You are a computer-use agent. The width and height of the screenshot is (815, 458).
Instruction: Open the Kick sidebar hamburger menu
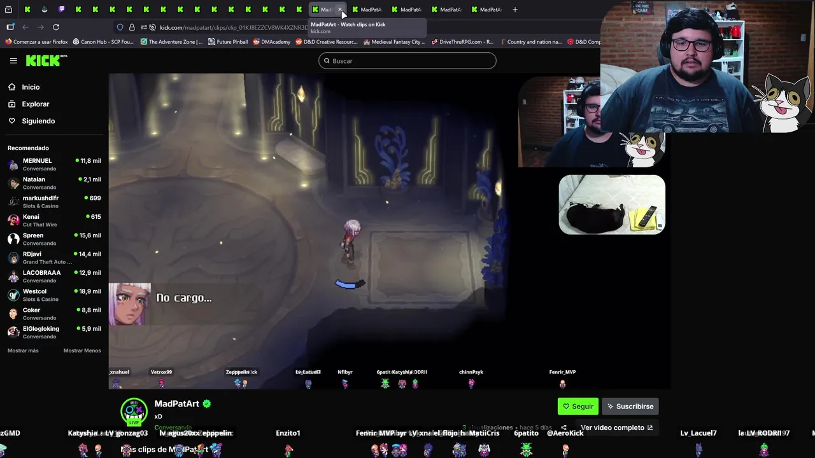[x=13, y=60]
